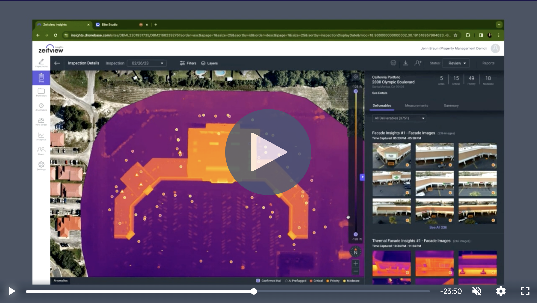Click the Reports button

[x=488, y=63]
